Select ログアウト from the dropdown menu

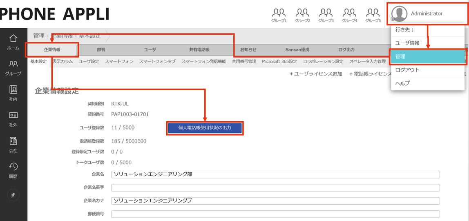coord(427,70)
